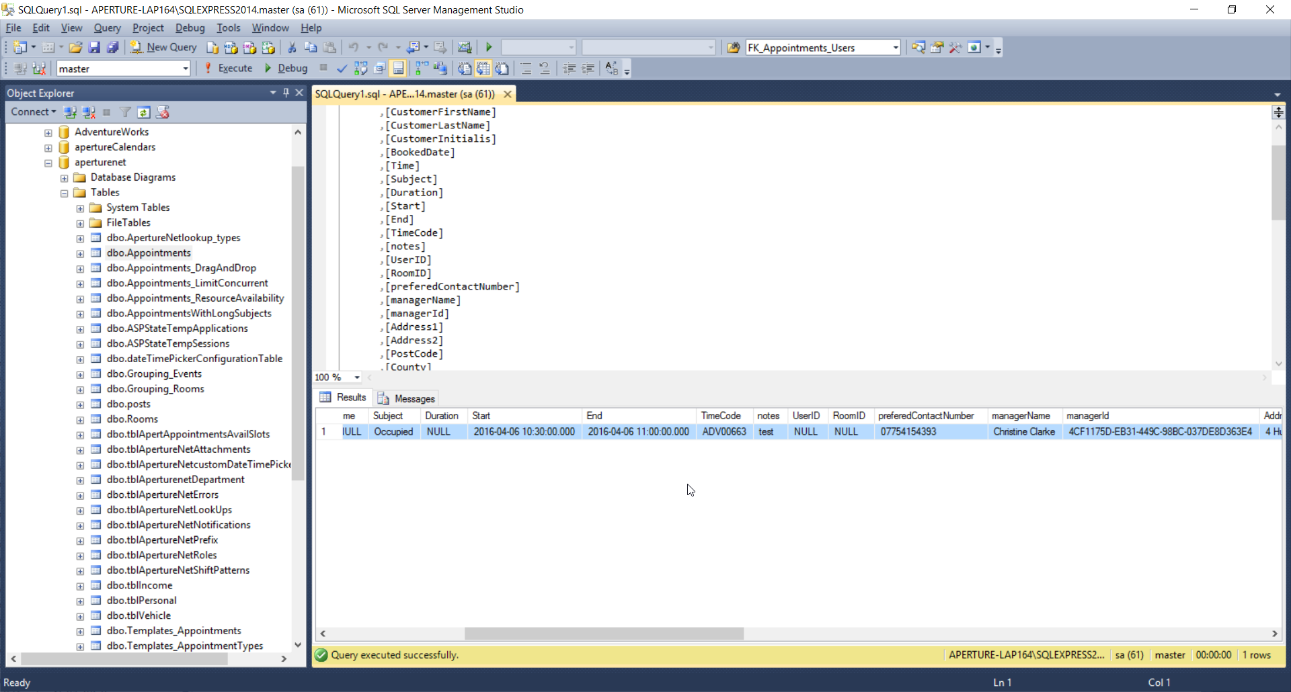Pin the Object Explorer panel
Viewport: 1291px width, 692px height.
coord(286,93)
